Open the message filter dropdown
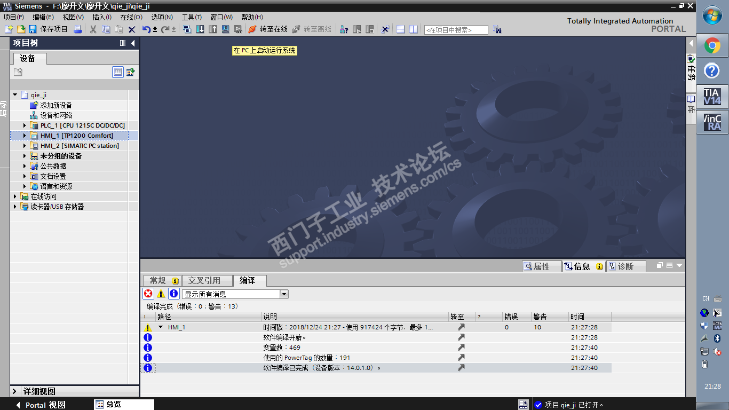 point(284,294)
